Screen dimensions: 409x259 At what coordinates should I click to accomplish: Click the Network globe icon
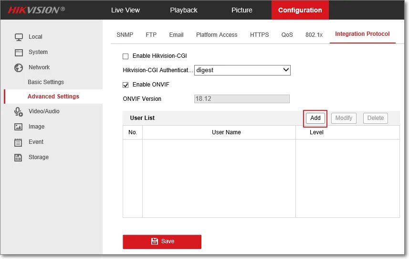click(x=19, y=68)
